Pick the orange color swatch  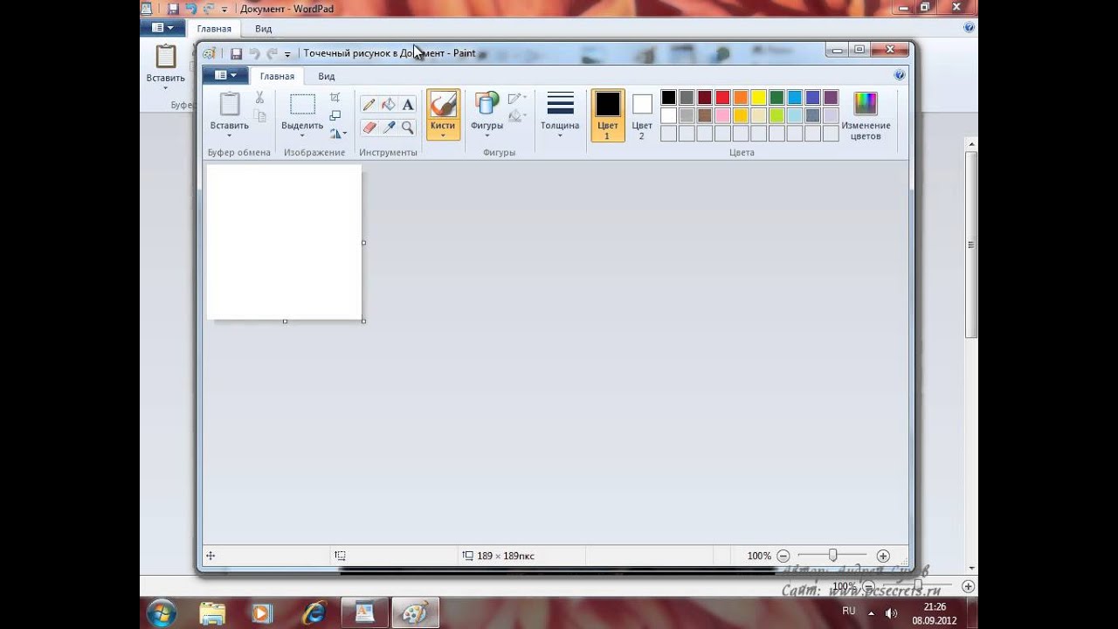pyautogui.click(x=741, y=97)
